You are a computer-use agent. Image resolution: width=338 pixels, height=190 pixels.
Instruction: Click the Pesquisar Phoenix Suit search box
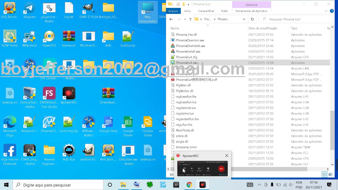[x=296, y=19]
